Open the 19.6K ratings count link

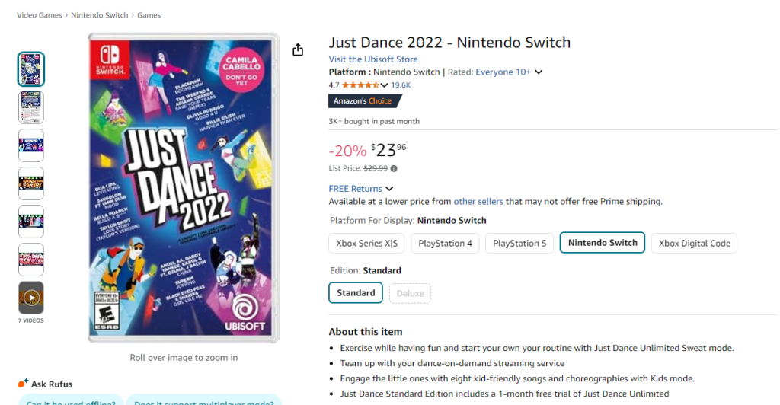pos(401,85)
